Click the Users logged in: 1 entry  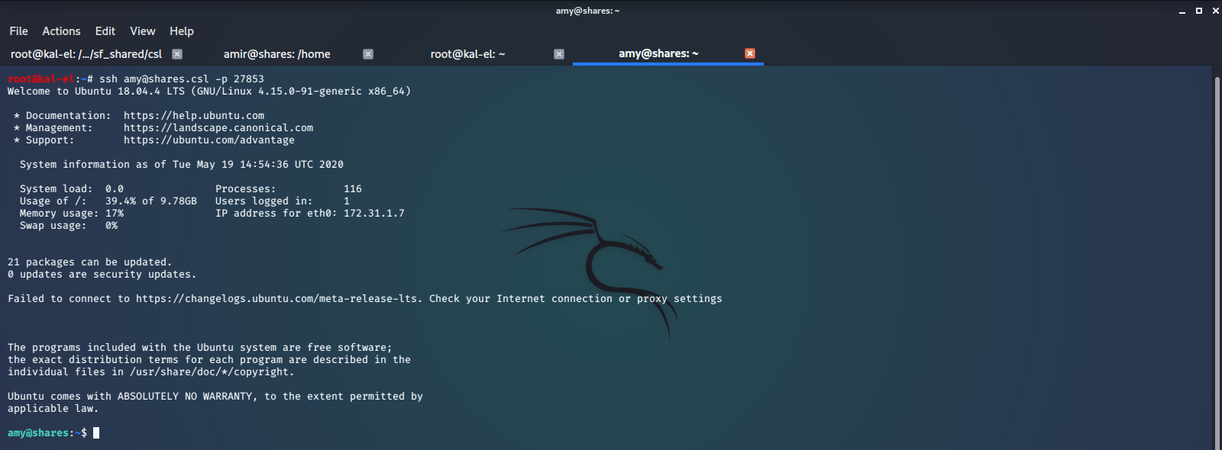283,201
